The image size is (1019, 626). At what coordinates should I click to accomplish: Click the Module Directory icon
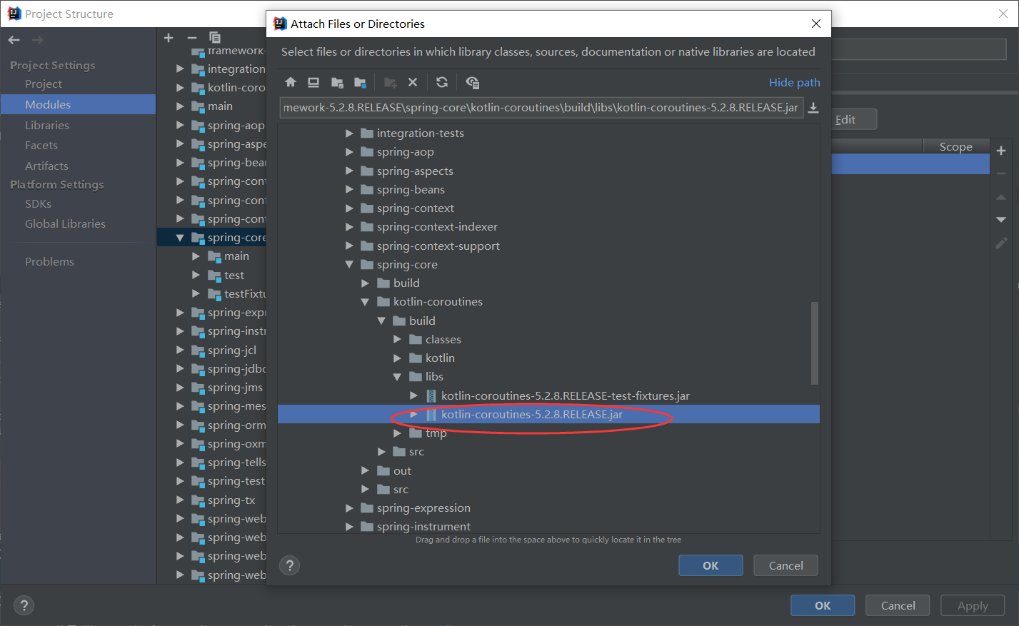click(x=361, y=82)
